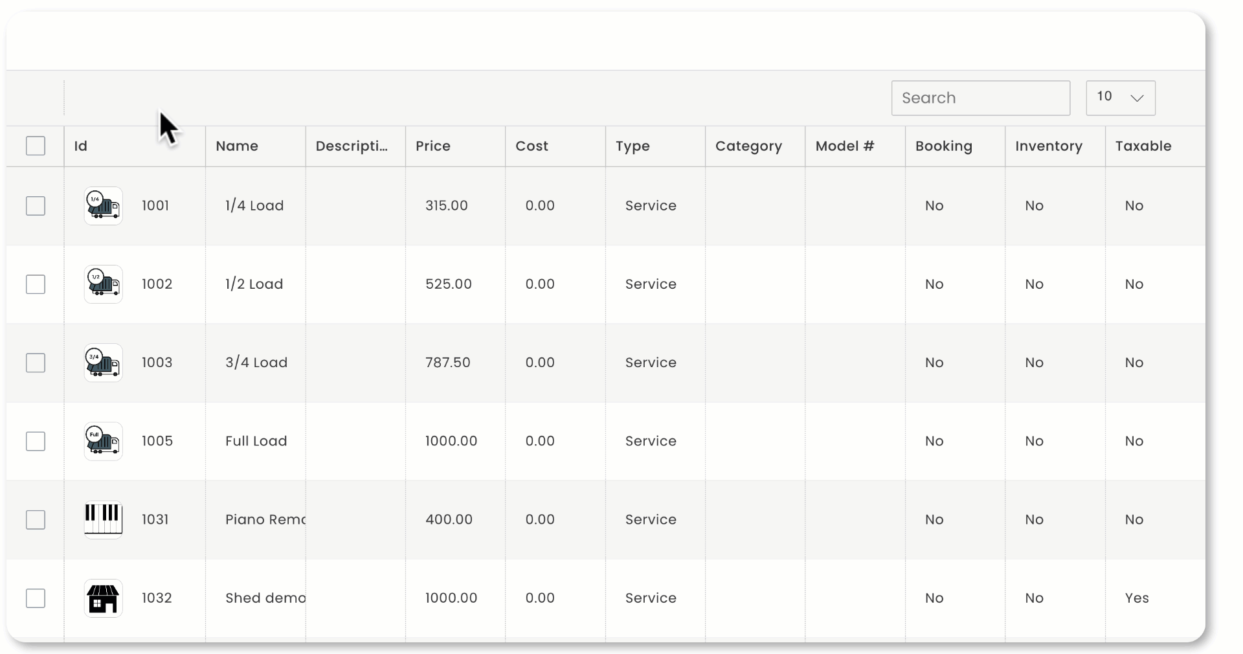Click inside the Search field
This screenshot has height=654, width=1243.
(980, 98)
